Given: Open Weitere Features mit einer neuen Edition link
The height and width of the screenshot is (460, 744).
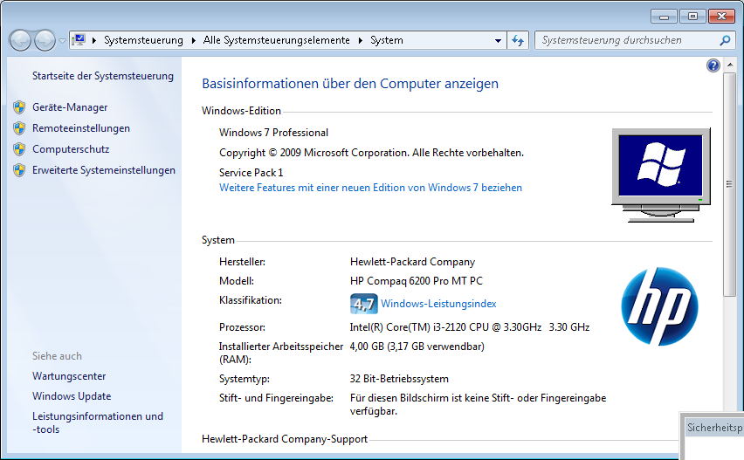Looking at the screenshot, I should click(370, 188).
